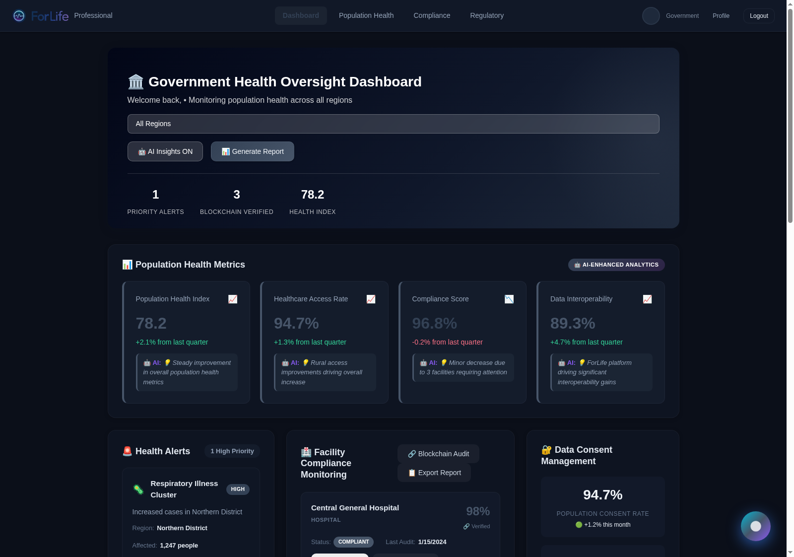Click the Population Consent Rate 94.7% value
This screenshot has width=794, height=557.
(602, 495)
